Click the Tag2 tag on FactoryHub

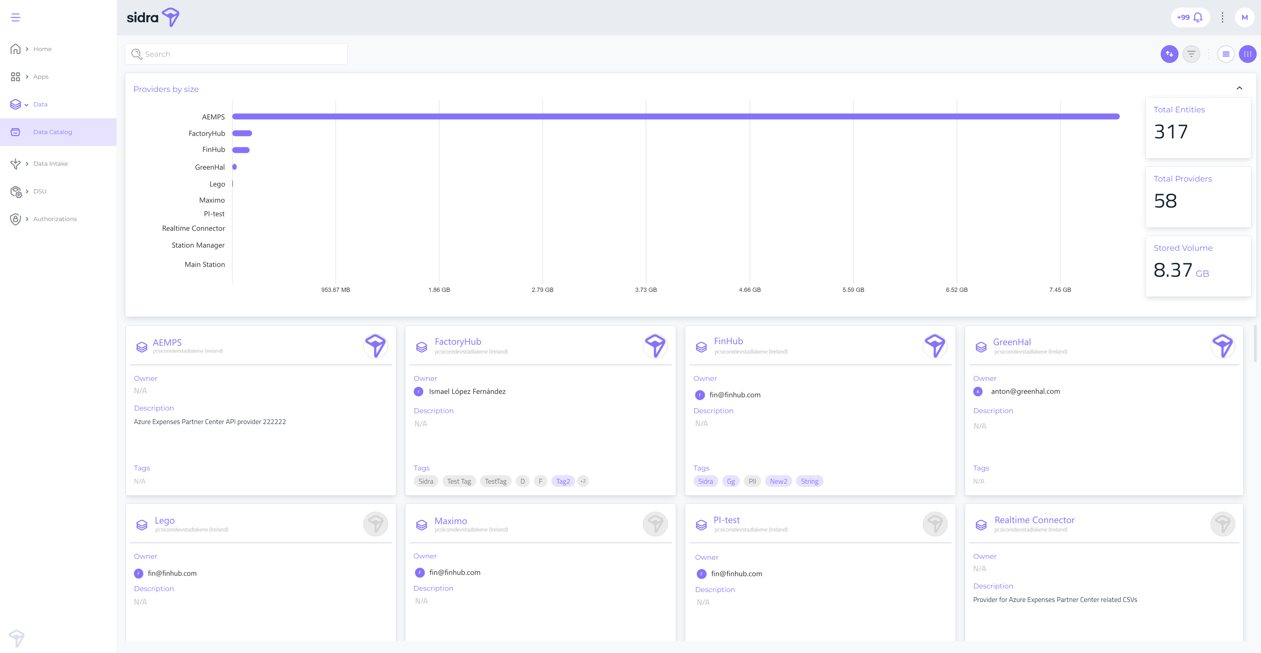(563, 481)
